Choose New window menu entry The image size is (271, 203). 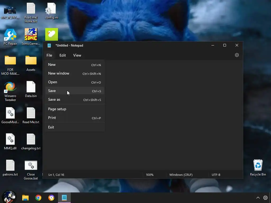[x=75, y=73]
